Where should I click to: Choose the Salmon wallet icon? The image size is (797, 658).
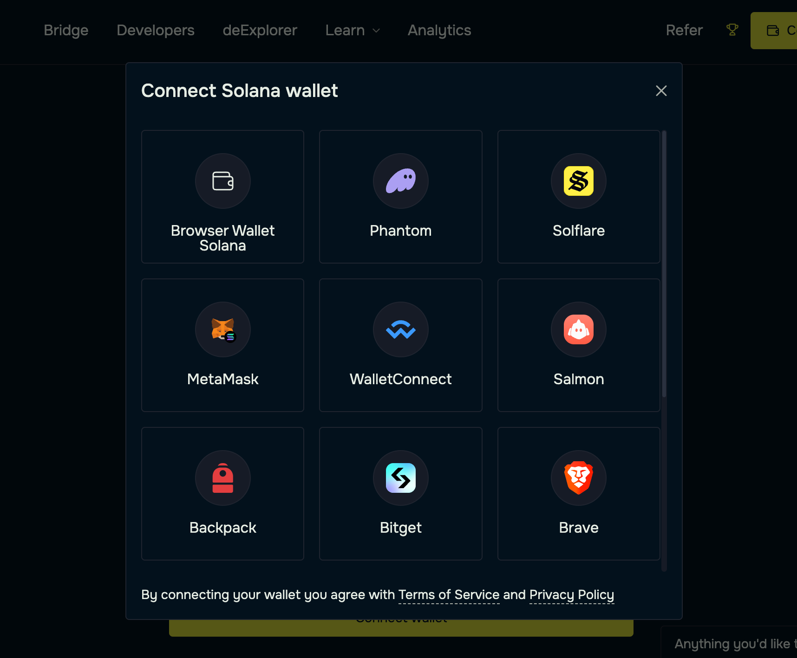[578, 329]
